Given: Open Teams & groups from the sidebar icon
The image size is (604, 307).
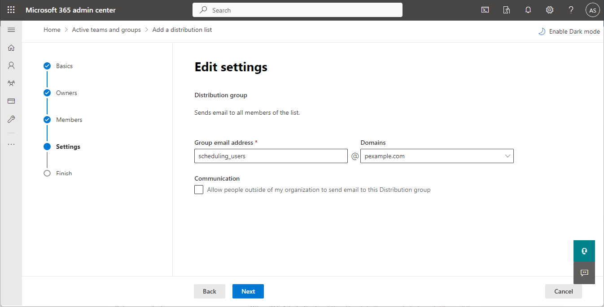Looking at the screenshot, I should coord(11,83).
